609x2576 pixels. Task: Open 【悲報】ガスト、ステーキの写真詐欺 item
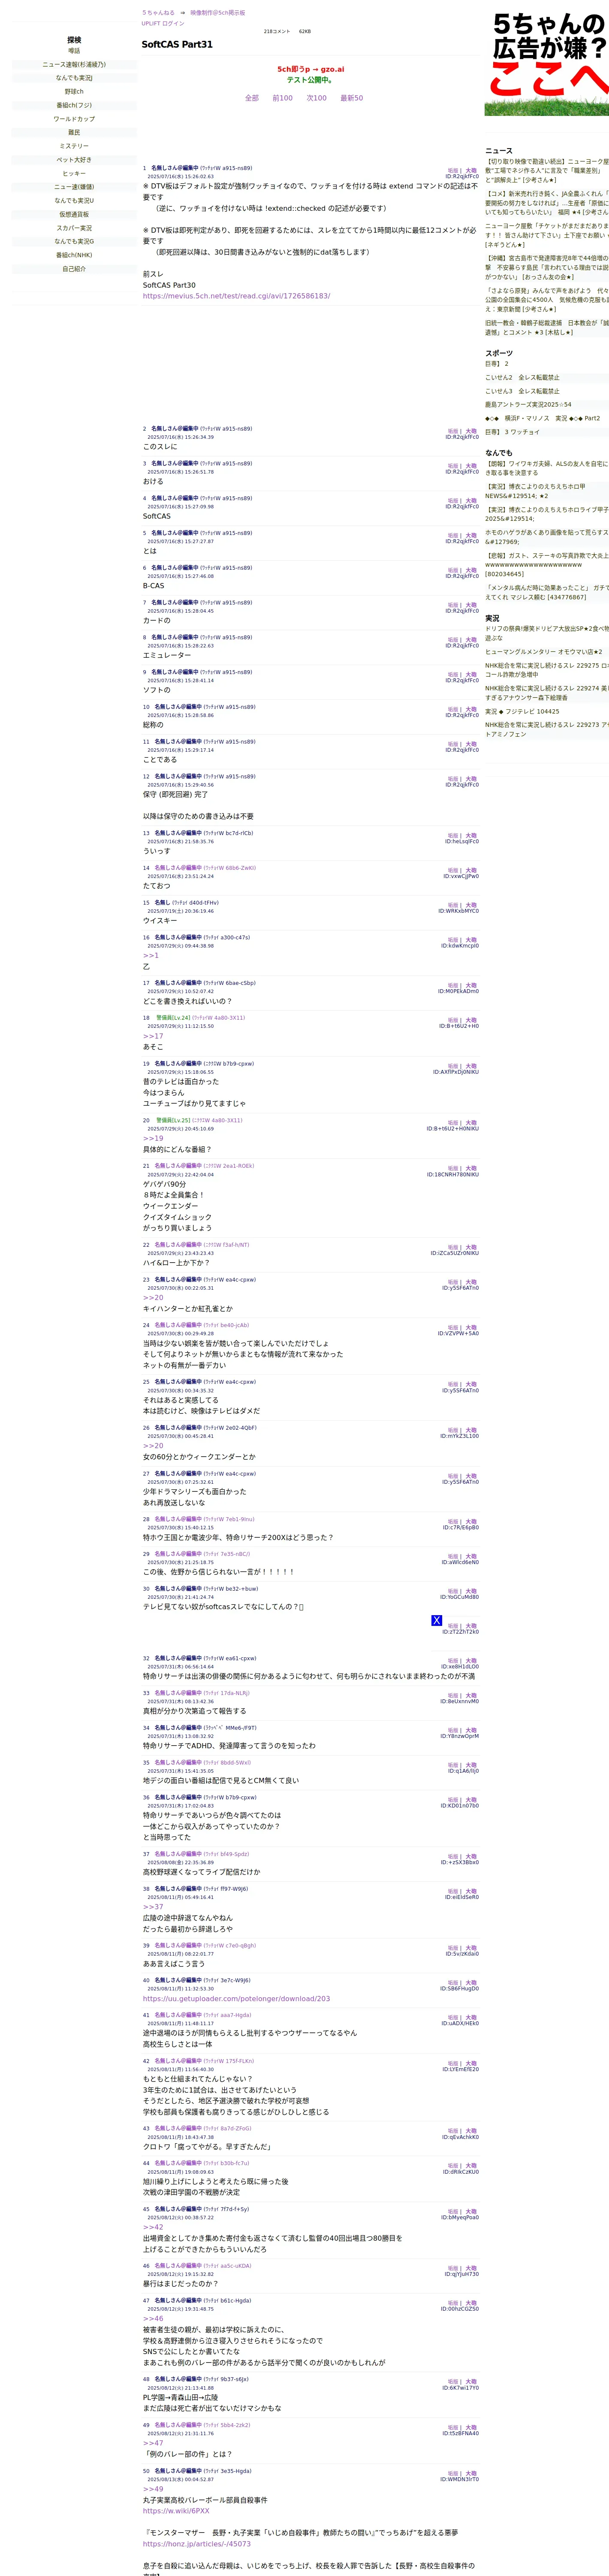pos(547,565)
